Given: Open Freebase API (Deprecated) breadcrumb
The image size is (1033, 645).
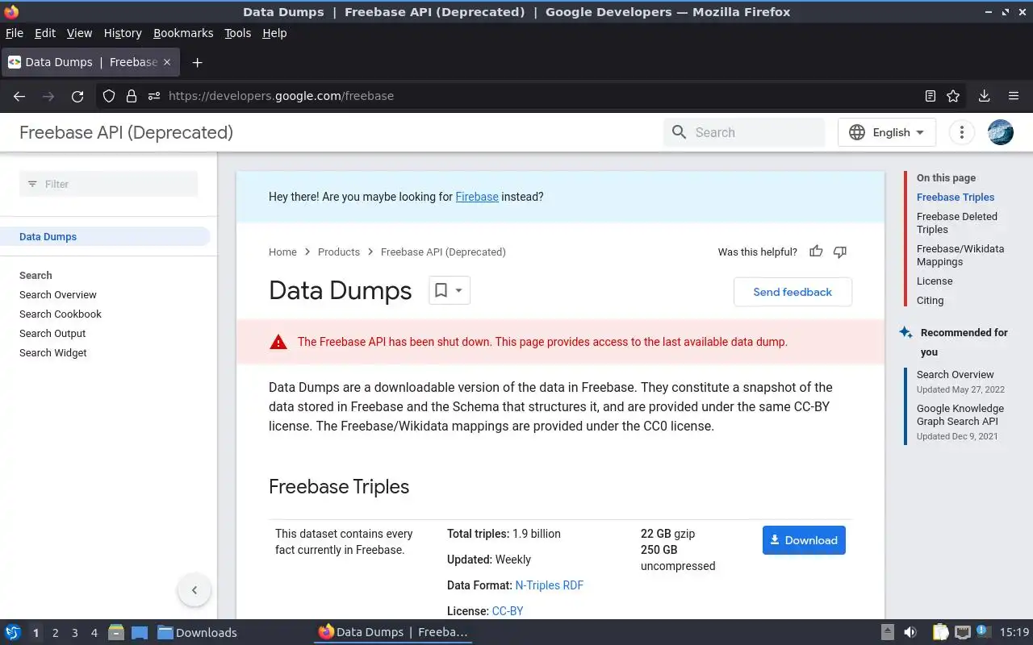Looking at the screenshot, I should [x=443, y=252].
